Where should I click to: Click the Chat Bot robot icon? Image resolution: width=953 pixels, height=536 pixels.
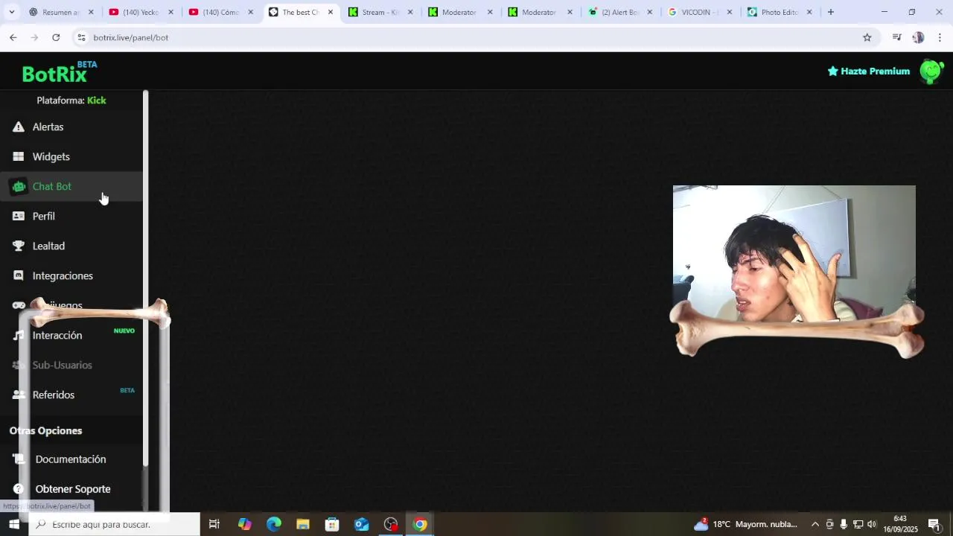[x=19, y=187]
